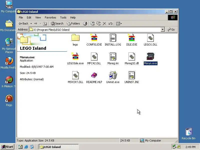The width and height of the screenshot is (200, 150).
Task: Toggle the Folders pane button
Action: click(73, 23)
